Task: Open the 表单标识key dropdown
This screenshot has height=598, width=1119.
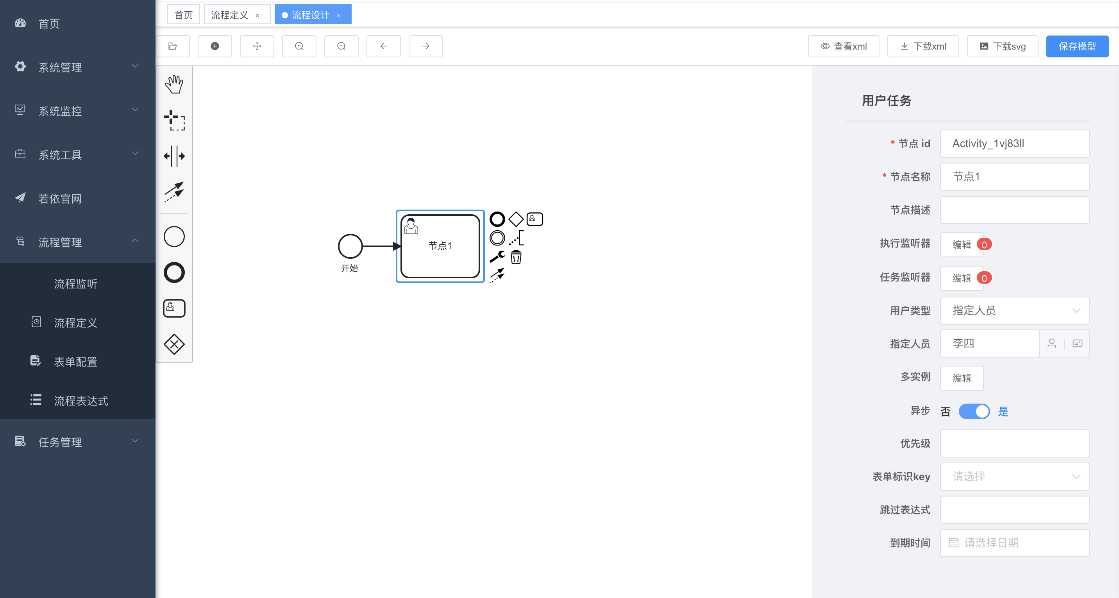Action: (1014, 477)
